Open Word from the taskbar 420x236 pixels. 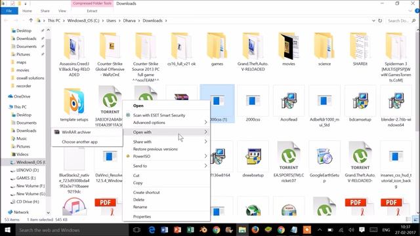click(165, 230)
